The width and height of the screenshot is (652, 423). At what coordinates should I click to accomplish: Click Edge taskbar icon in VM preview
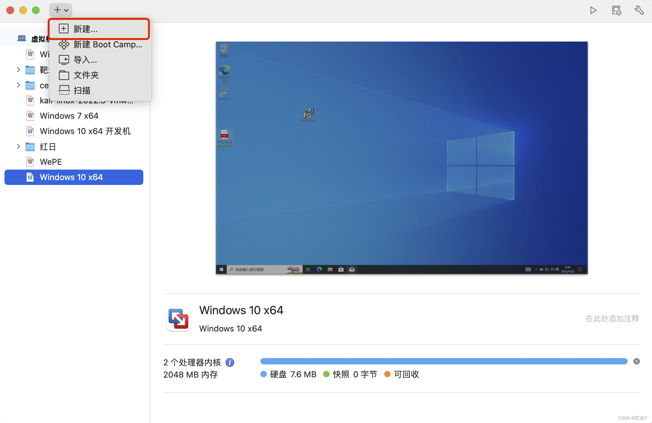319,269
